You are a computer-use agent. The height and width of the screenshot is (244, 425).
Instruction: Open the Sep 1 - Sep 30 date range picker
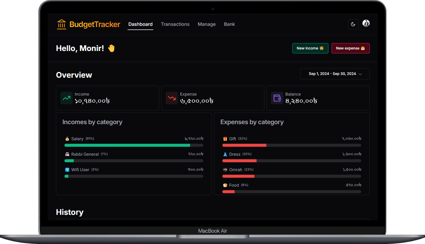pos(335,74)
